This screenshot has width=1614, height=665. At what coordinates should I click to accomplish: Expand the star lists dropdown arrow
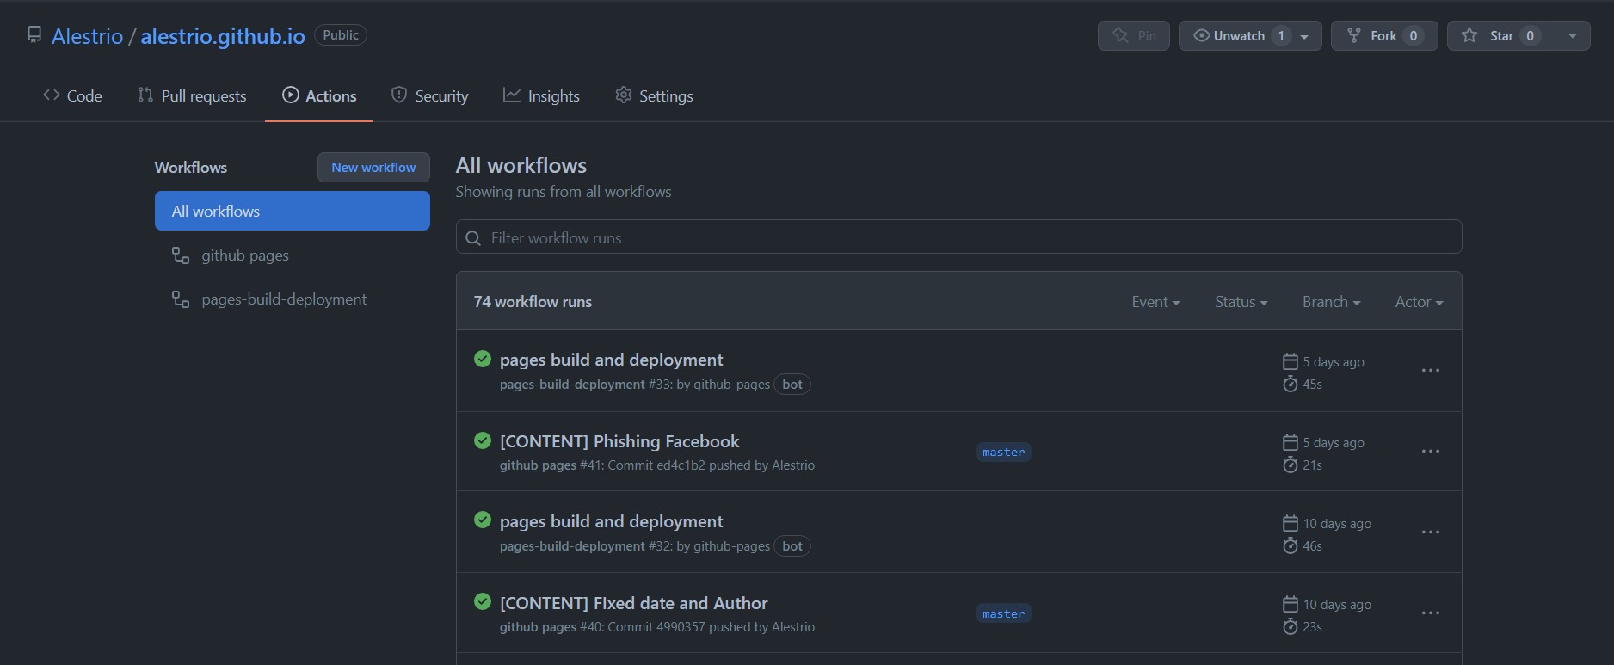tap(1573, 36)
